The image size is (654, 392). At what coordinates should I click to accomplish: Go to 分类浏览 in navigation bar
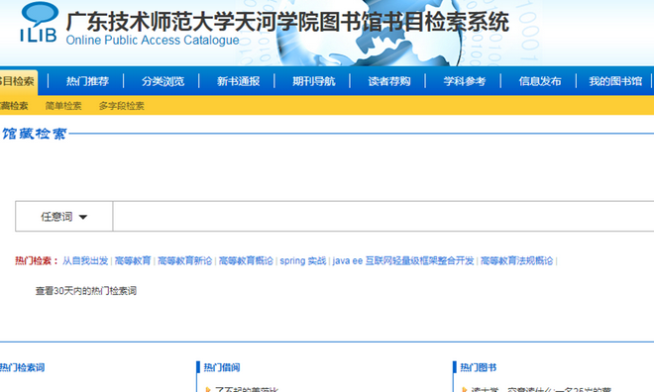pos(163,81)
